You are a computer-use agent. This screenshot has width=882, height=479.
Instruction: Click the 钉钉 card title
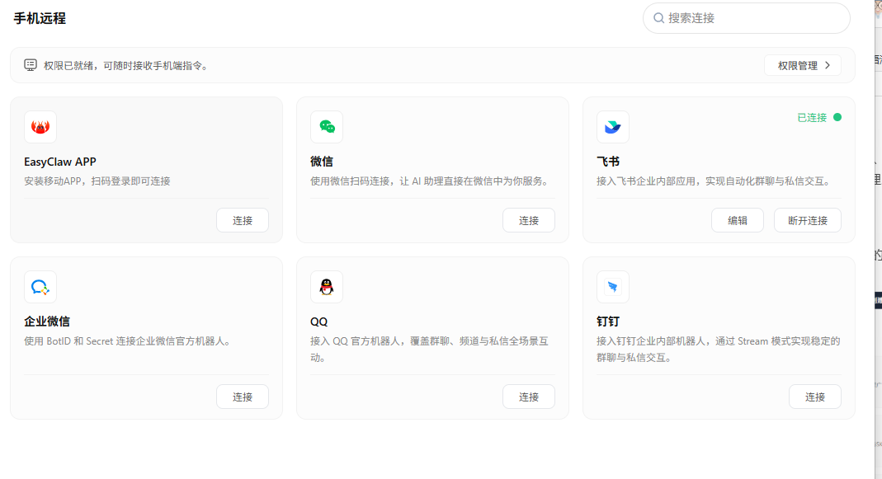pos(608,322)
